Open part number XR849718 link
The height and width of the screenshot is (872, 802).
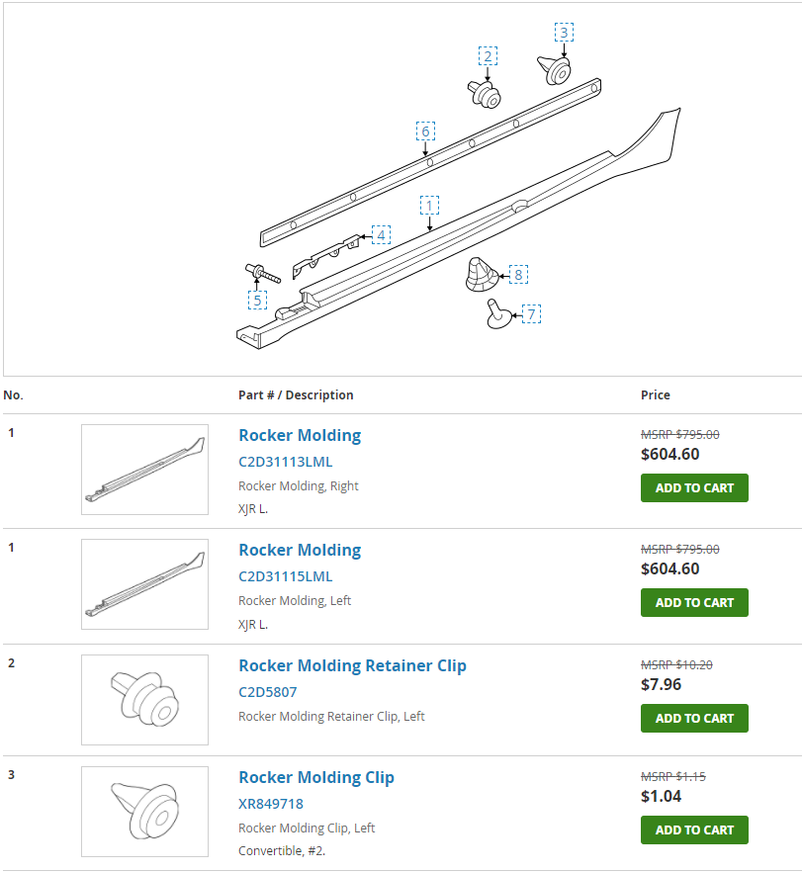271,804
